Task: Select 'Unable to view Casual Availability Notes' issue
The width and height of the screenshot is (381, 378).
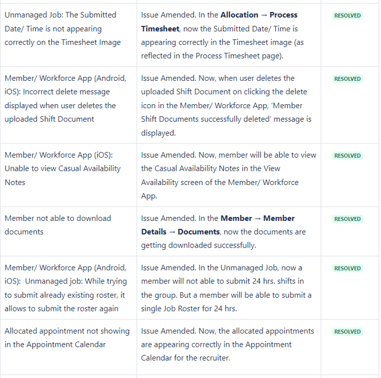Action: tap(63, 169)
